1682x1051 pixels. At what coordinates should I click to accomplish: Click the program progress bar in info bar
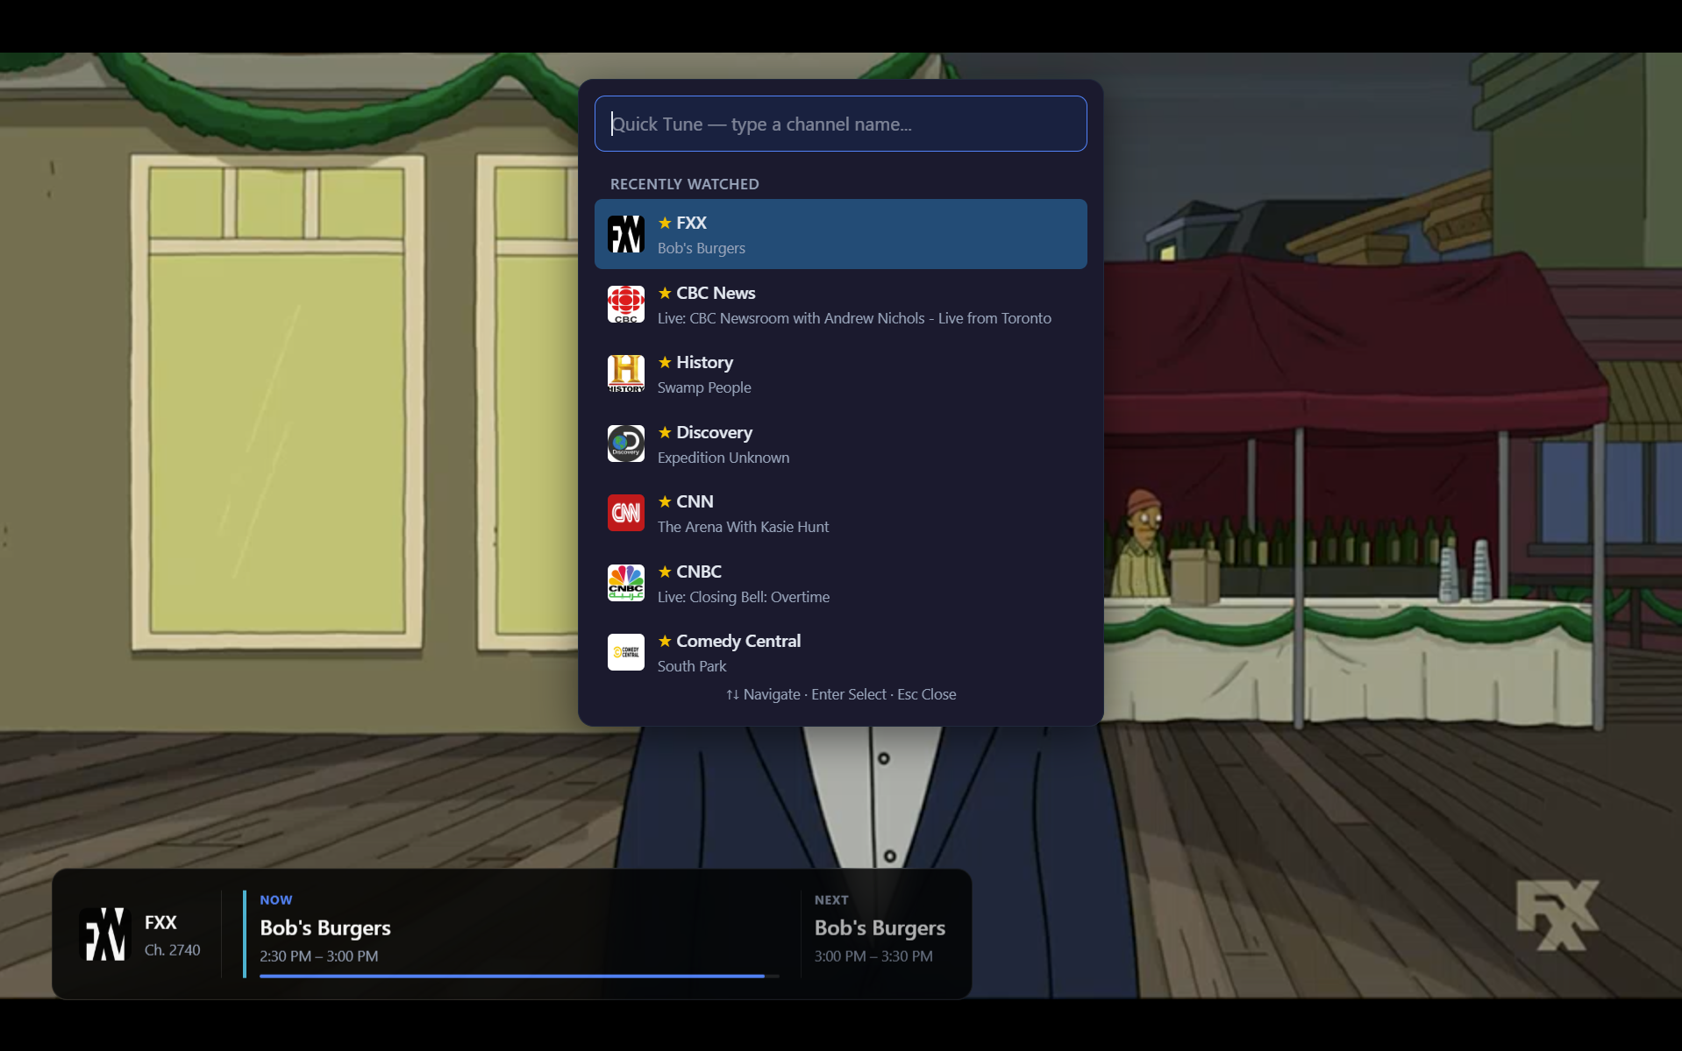(x=519, y=976)
